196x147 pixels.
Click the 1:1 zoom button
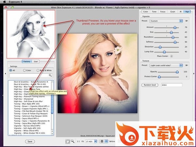78,141
